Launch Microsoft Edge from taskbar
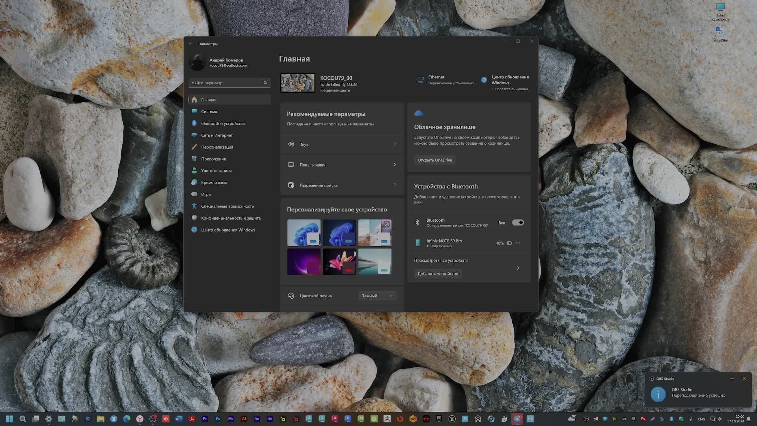 127,419
